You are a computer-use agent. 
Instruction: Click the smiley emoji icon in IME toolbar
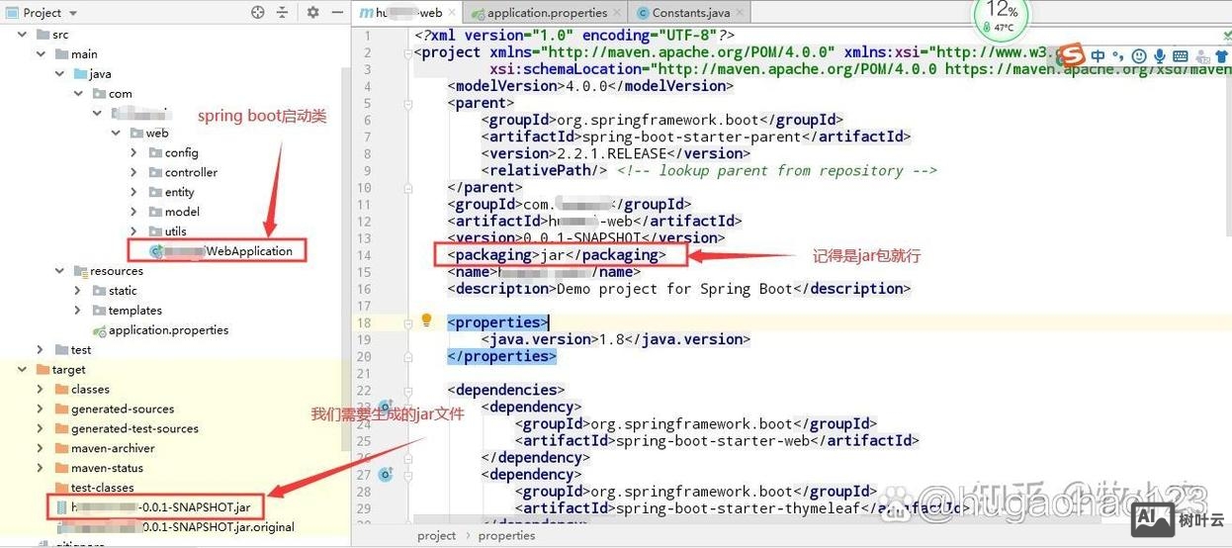tap(1139, 56)
